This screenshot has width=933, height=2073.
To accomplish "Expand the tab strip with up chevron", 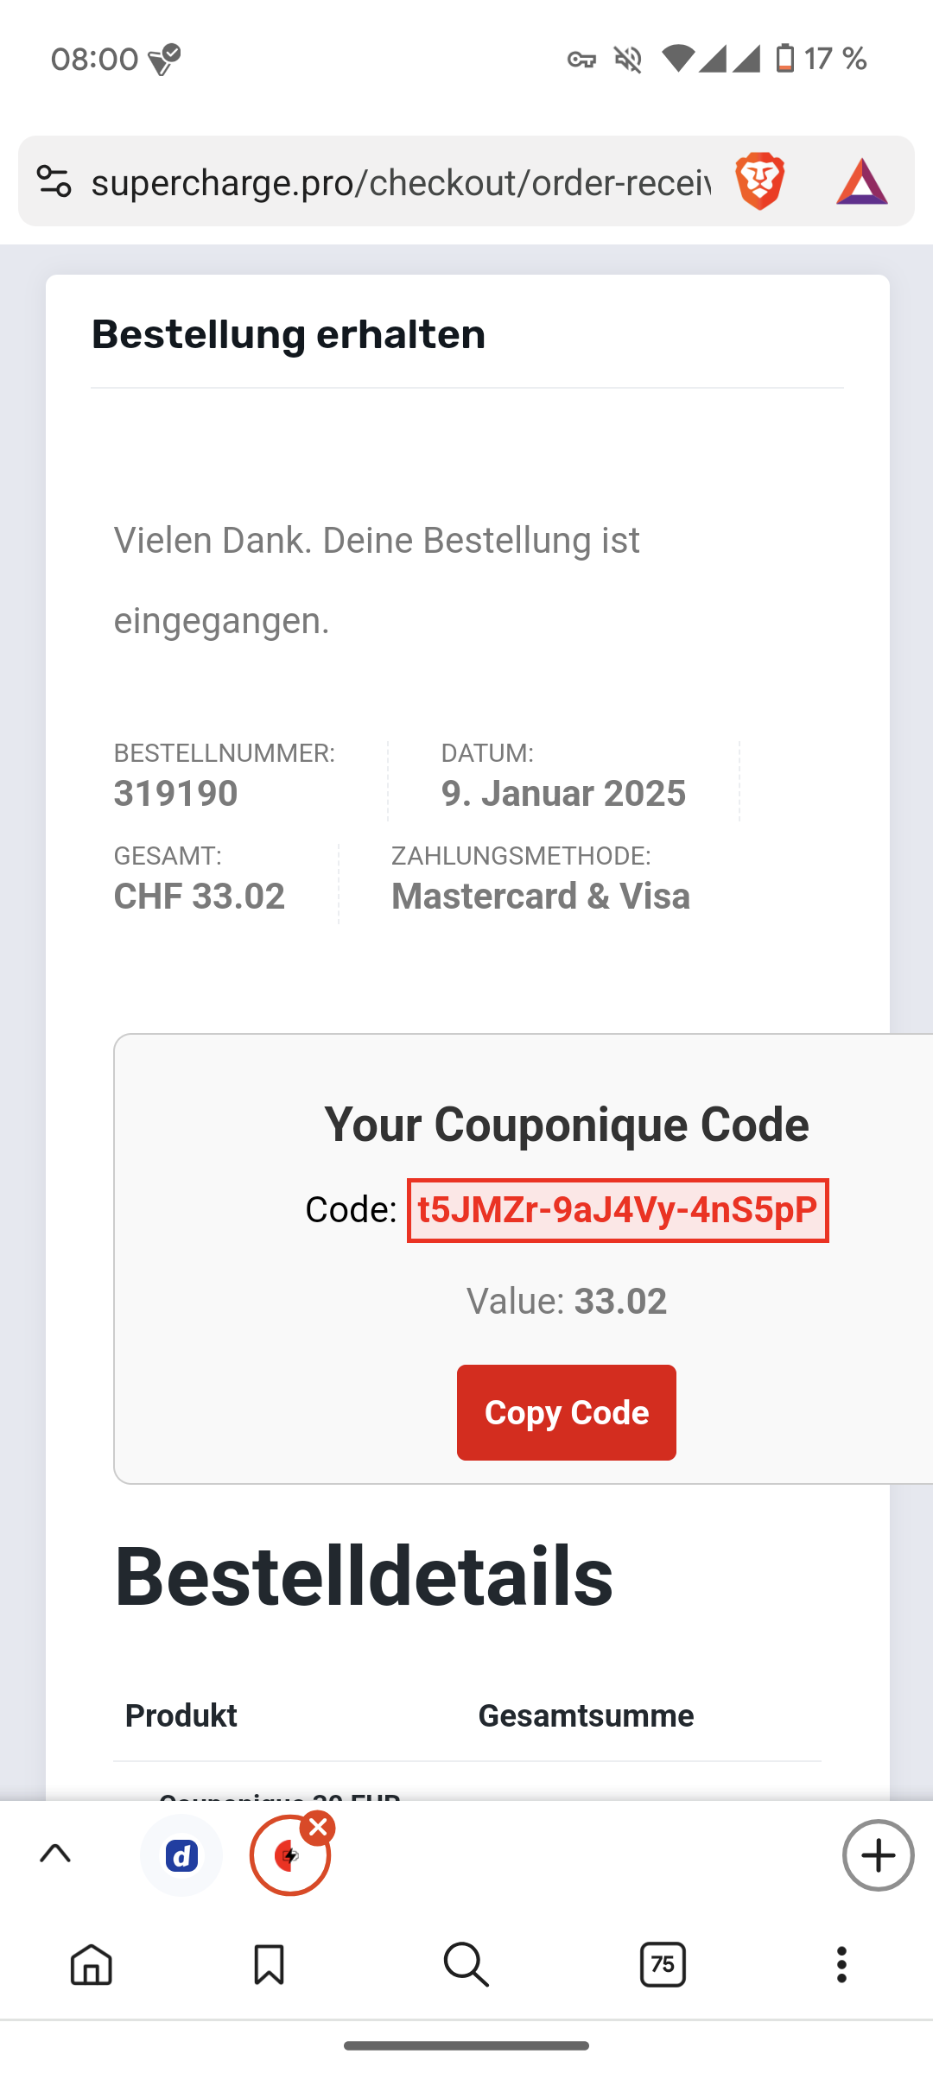I will [x=55, y=1854].
